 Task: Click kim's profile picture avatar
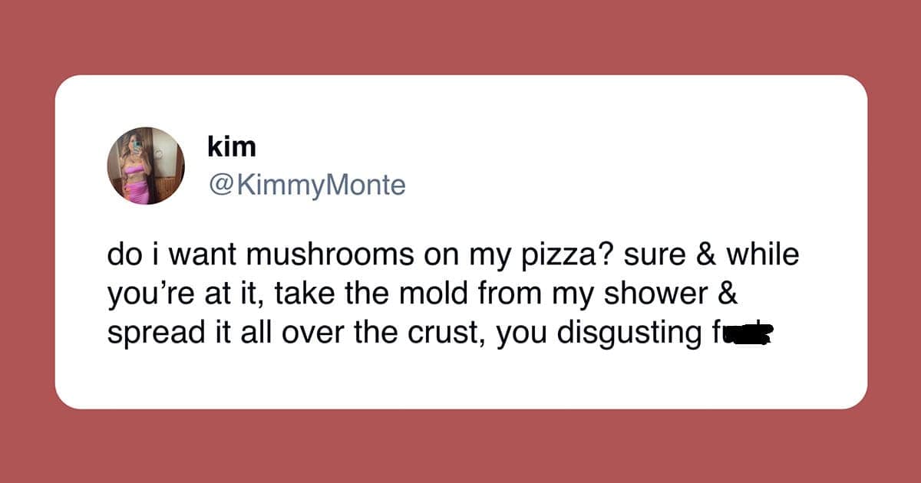[x=146, y=166]
